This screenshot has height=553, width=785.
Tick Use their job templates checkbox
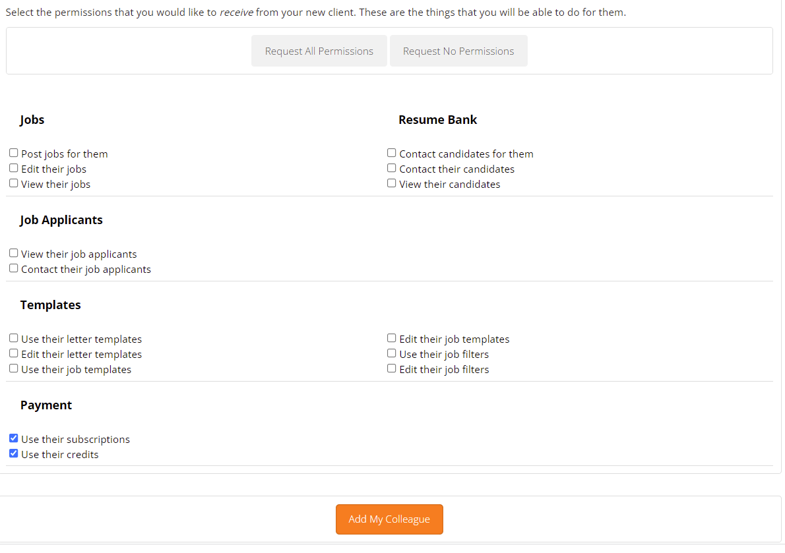point(13,368)
